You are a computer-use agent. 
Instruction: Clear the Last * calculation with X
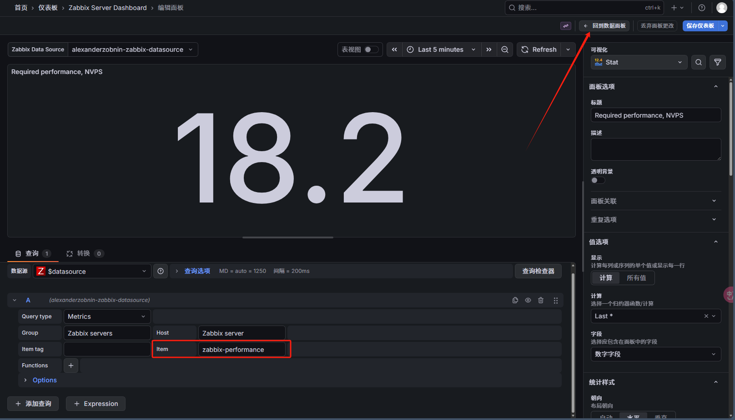[x=706, y=316]
